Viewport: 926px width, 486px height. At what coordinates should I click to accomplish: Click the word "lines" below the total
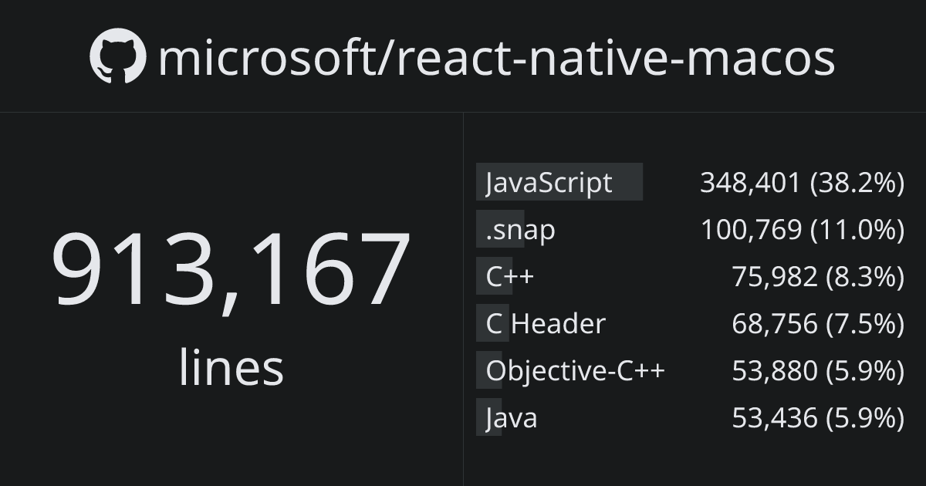(231, 367)
